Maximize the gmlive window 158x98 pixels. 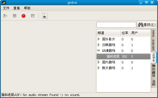coord(146,3)
